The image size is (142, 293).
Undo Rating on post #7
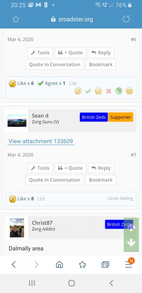120,198
